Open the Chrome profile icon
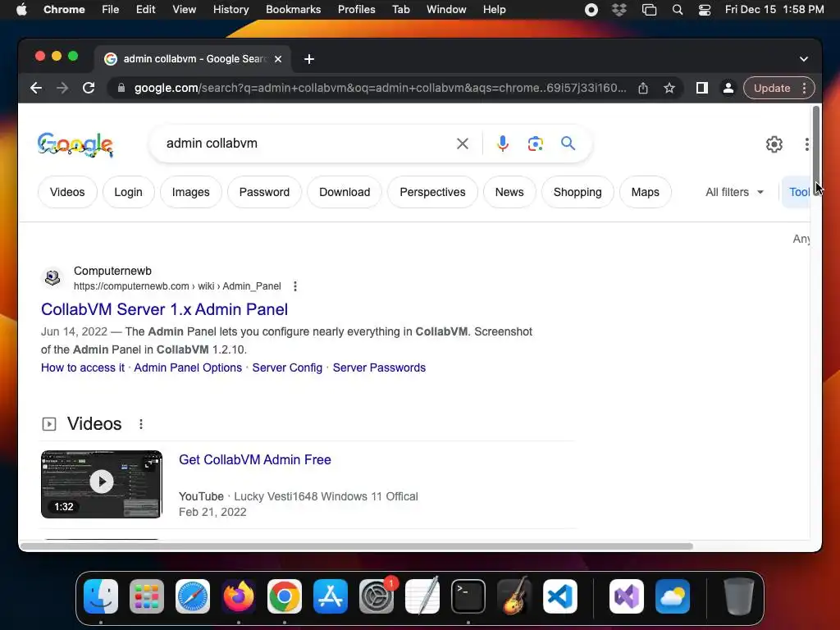Viewport: 840px width, 630px height. (728, 88)
